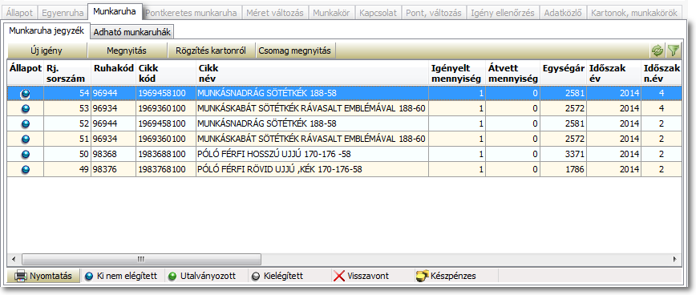
Task: Open the Egyenruha tab
Action: point(59,13)
